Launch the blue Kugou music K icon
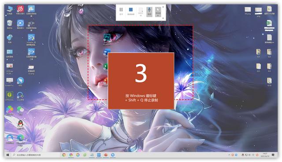282x162 pixels. tap(21, 24)
